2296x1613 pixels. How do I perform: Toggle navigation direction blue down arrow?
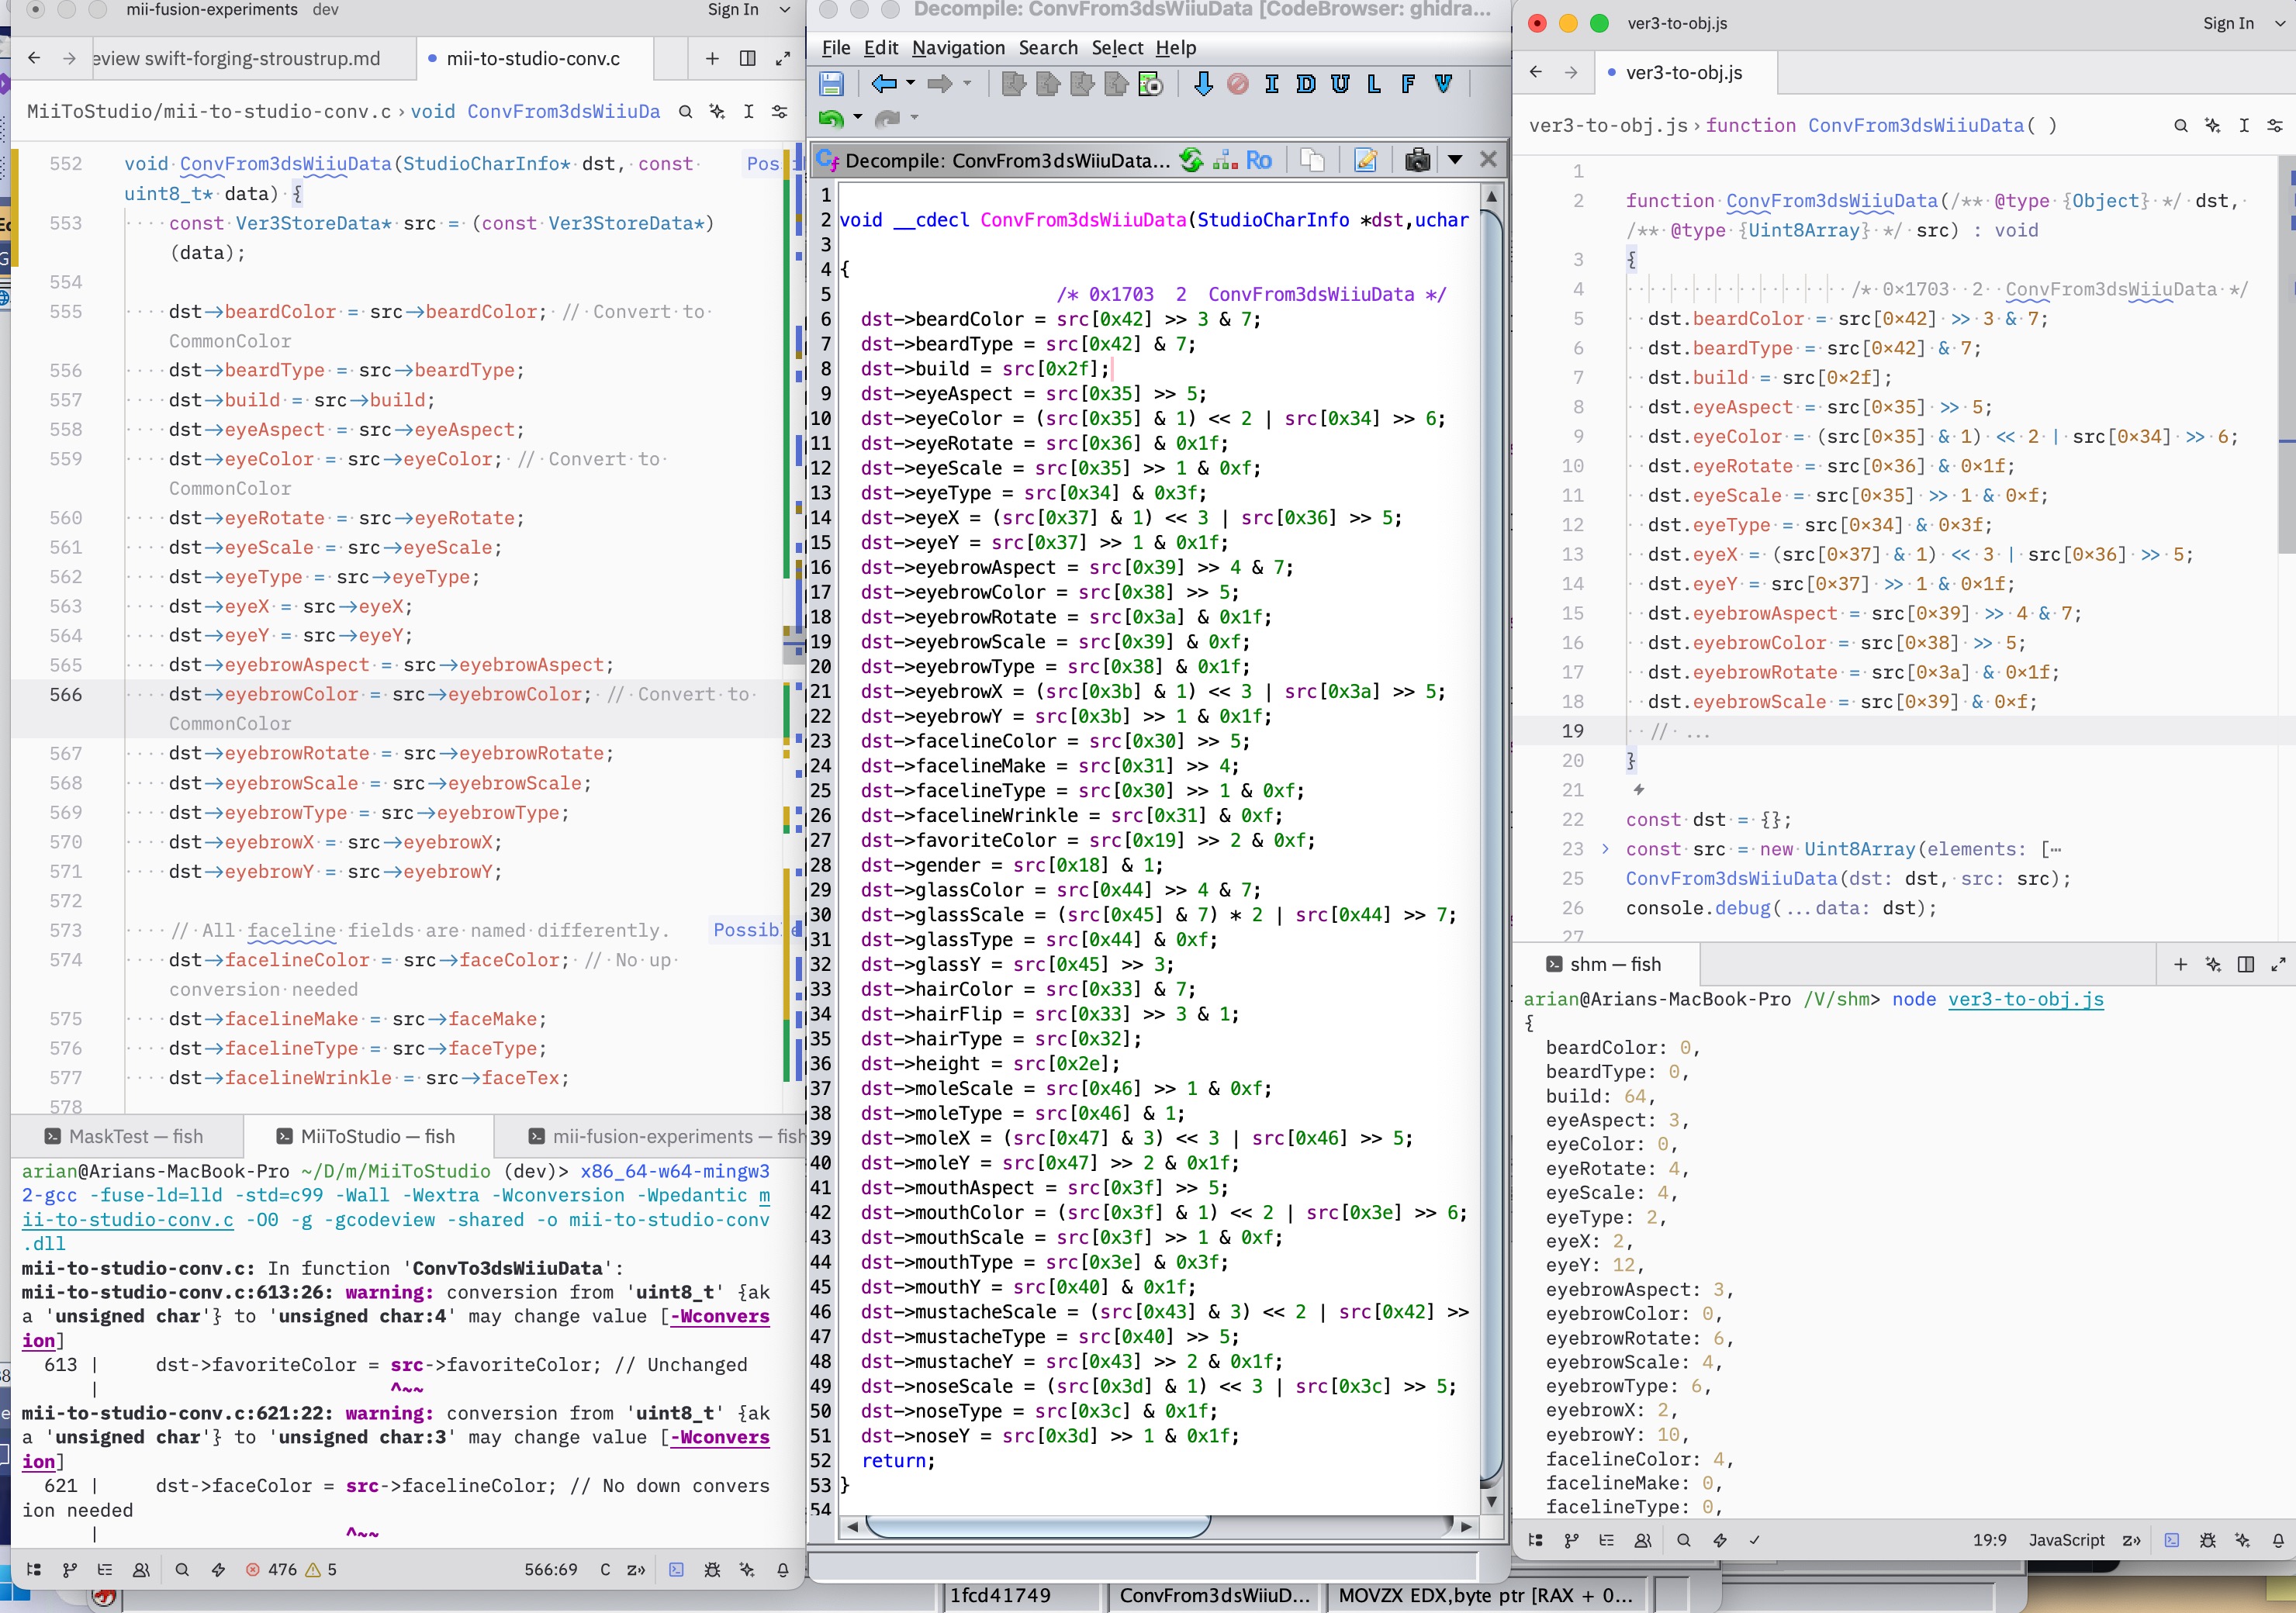1203,84
